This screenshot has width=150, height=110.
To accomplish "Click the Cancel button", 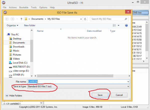I will (x=119, y=95).
